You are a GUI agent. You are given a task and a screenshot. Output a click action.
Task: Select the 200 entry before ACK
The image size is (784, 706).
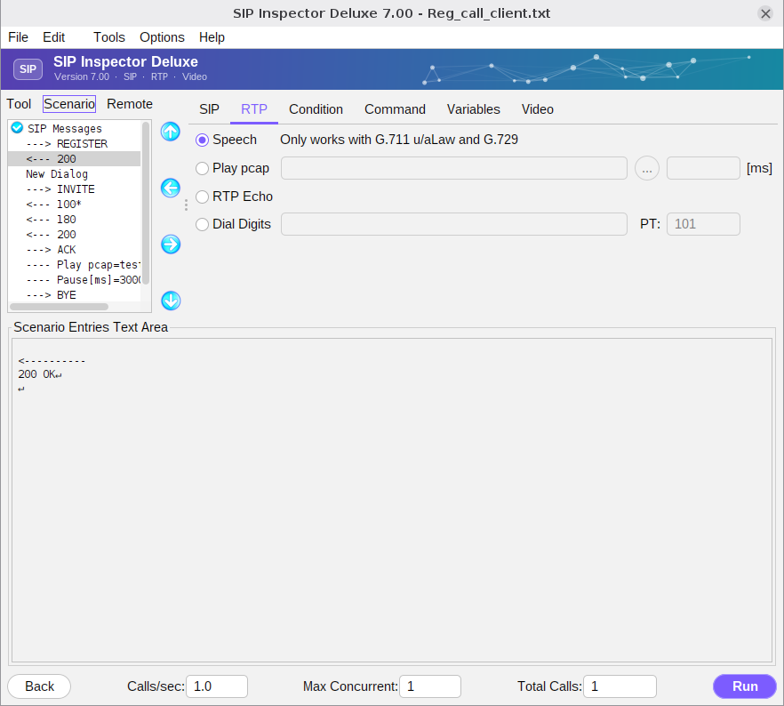[x=74, y=235]
